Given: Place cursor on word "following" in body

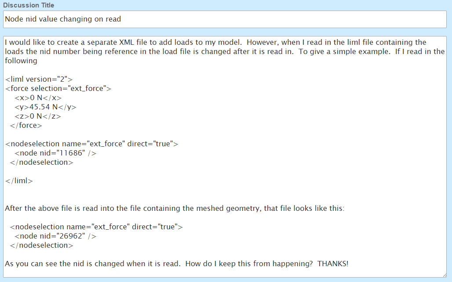Looking at the screenshot, I should coord(21,61).
